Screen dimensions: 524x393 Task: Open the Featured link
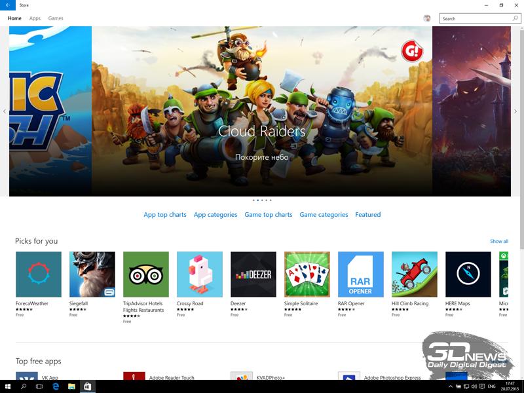[x=368, y=215]
